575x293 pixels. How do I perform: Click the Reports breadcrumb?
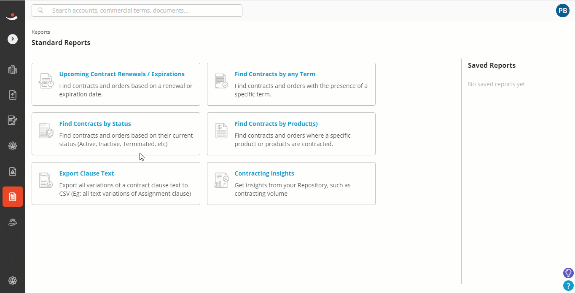(41, 32)
